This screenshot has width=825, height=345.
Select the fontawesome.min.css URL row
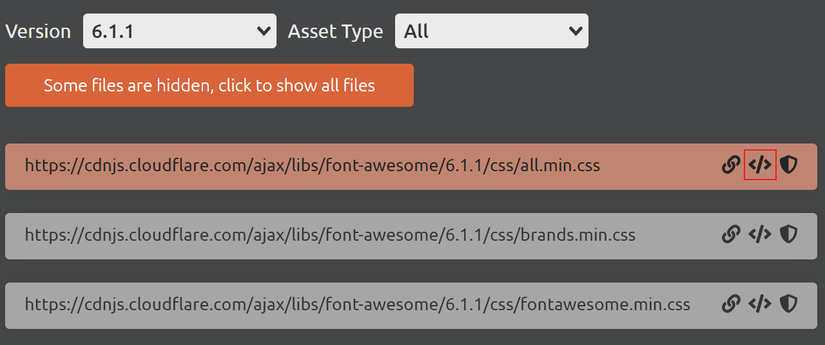(411, 305)
